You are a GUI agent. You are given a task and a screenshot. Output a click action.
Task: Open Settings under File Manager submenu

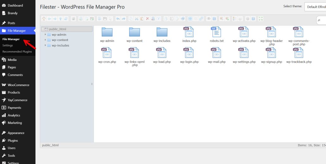(8, 45)
